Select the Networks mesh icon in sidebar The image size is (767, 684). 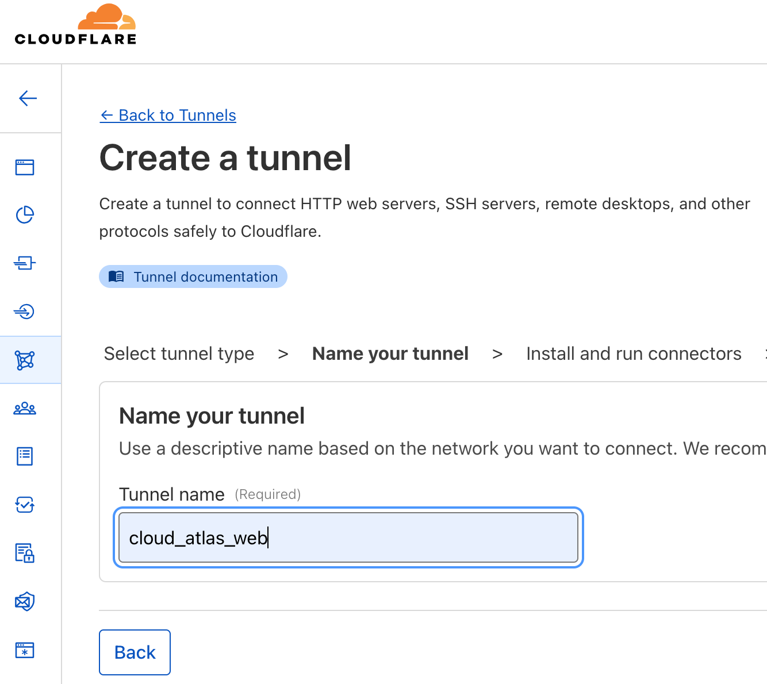[25, 360]
